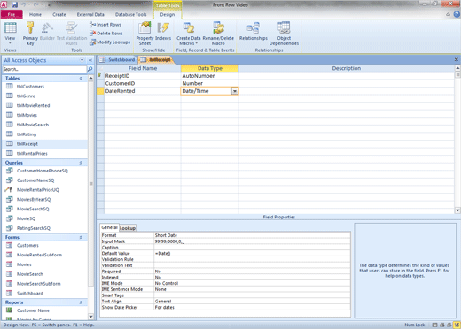461x329 pixels.
Task: Click the ReceiptID field name cell
Action: 143,76
